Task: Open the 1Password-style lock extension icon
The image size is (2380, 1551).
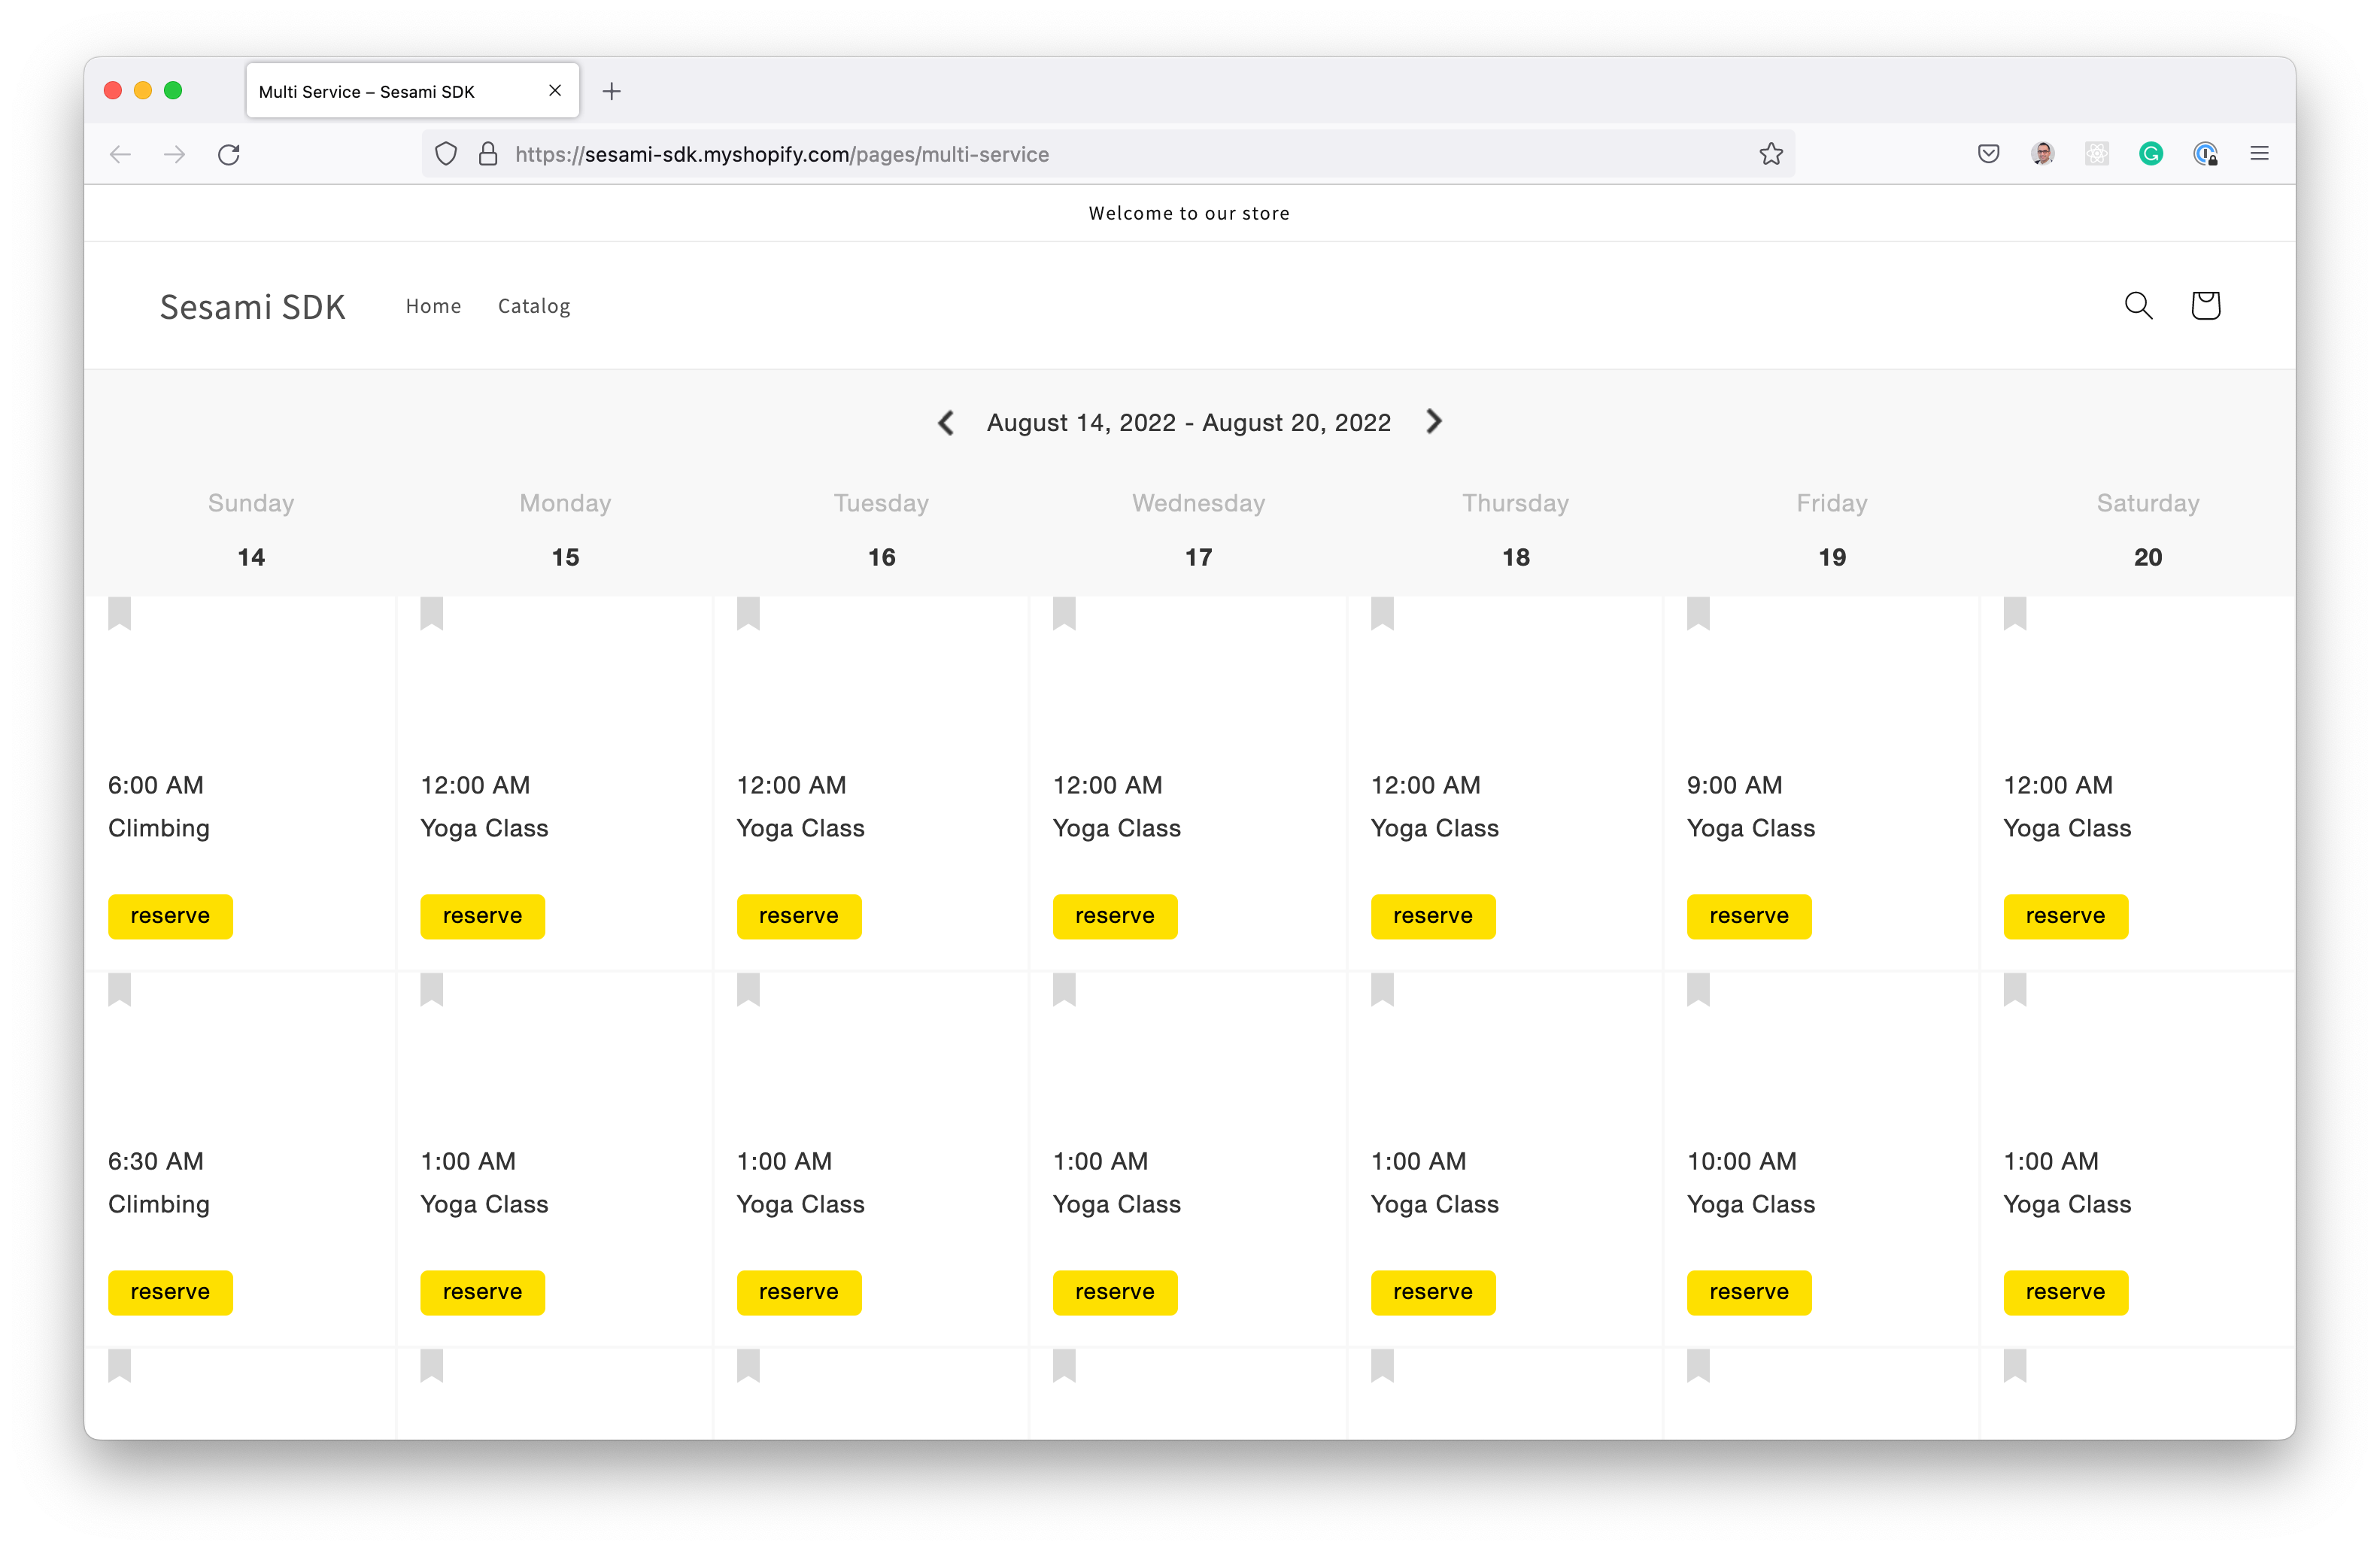Action: [2205, 153]
